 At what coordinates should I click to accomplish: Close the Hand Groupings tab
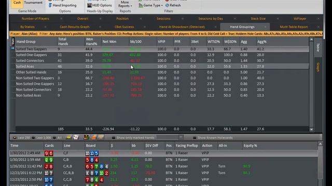[x=265, y=27]
